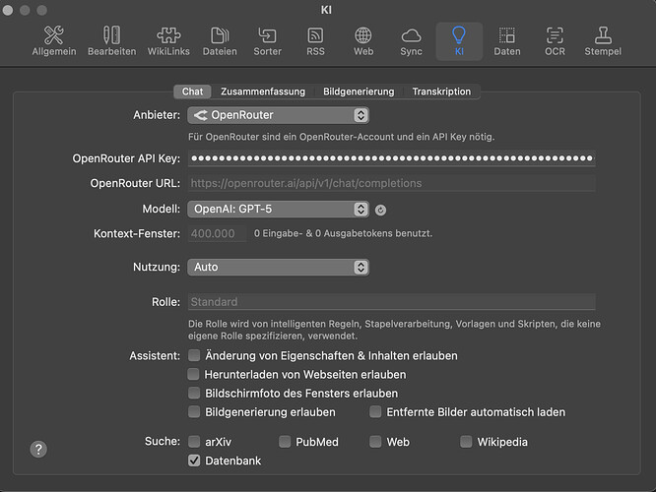Show the Sync cloud settings
The height and width of the screenshot is (492, 656).
point(411,40)
